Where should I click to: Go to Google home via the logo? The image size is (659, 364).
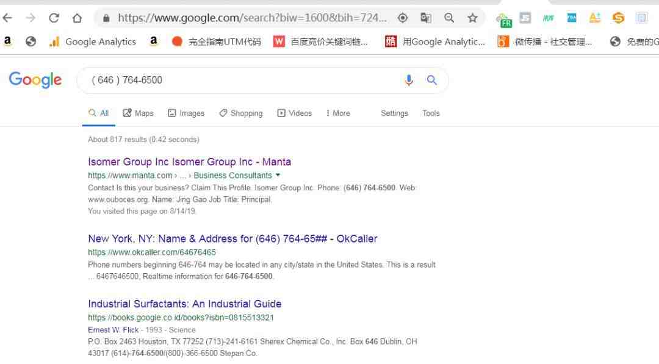point(35,80)
